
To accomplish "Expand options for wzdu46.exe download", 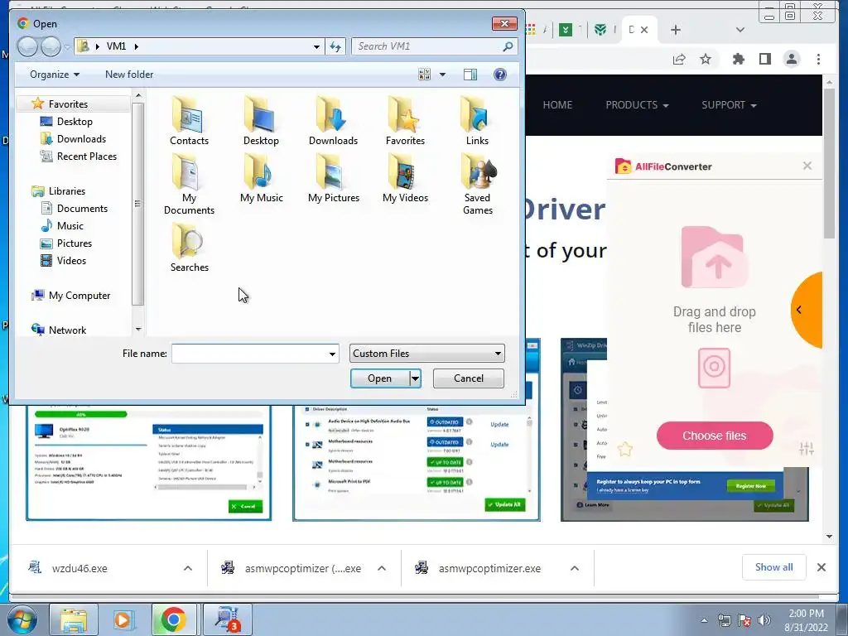I will pos(188,568).
